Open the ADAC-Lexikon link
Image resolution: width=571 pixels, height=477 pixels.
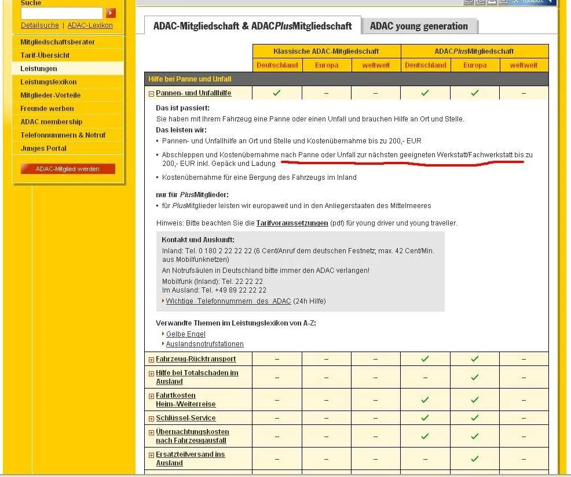click(x=90, y=25)
